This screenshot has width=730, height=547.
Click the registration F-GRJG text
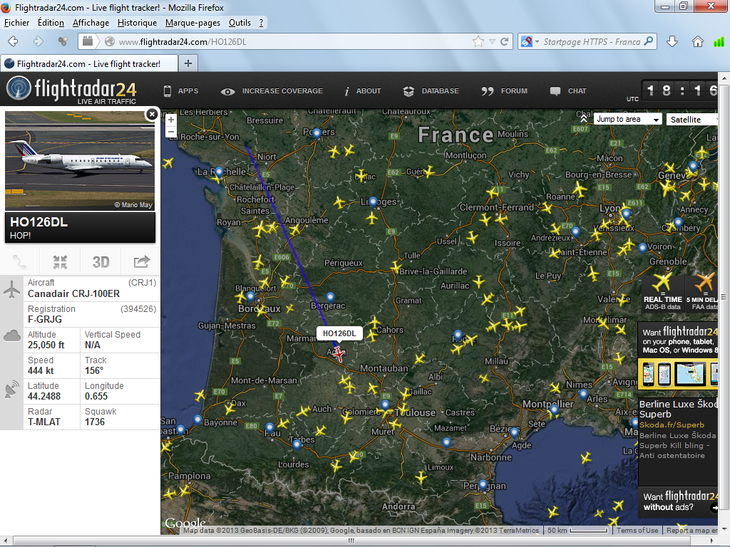pos(45,320)
